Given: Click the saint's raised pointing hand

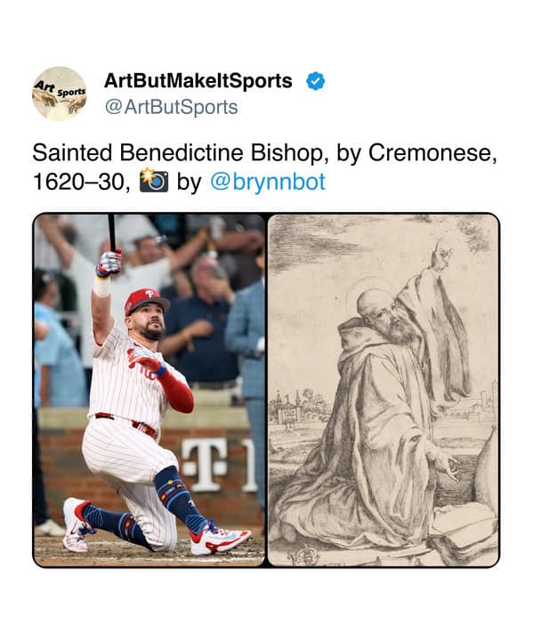Looking at the screenshot, I should tap(442, 254).
